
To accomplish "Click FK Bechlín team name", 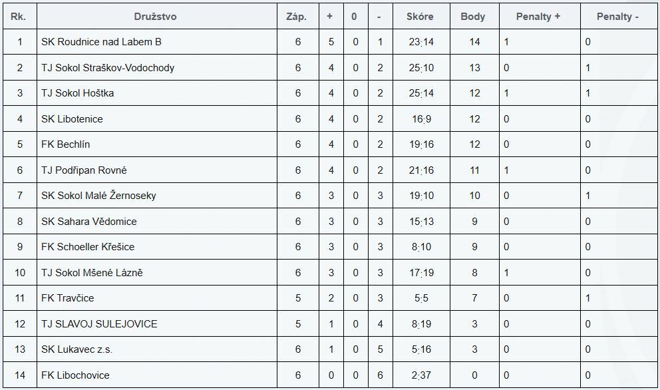I will [x=65, y=144].
